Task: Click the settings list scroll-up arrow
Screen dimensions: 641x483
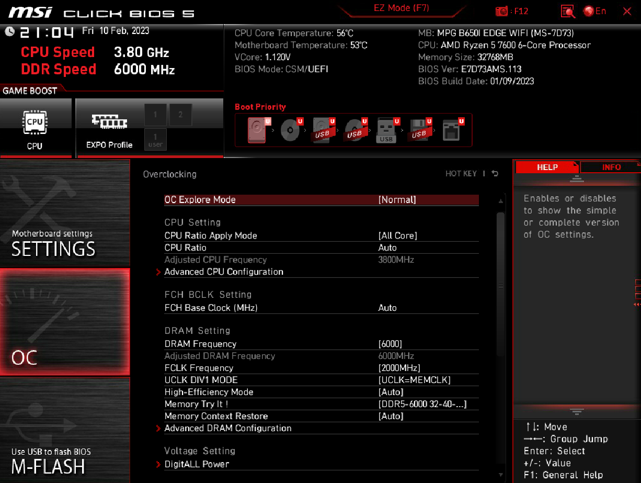Action: pos(501,202)
